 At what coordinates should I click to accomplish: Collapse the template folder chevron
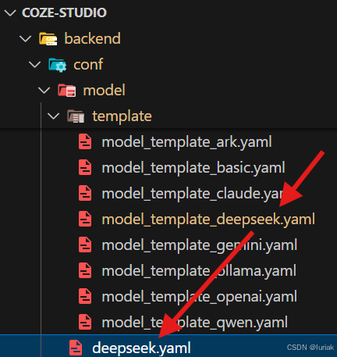[x=54, y=116]
